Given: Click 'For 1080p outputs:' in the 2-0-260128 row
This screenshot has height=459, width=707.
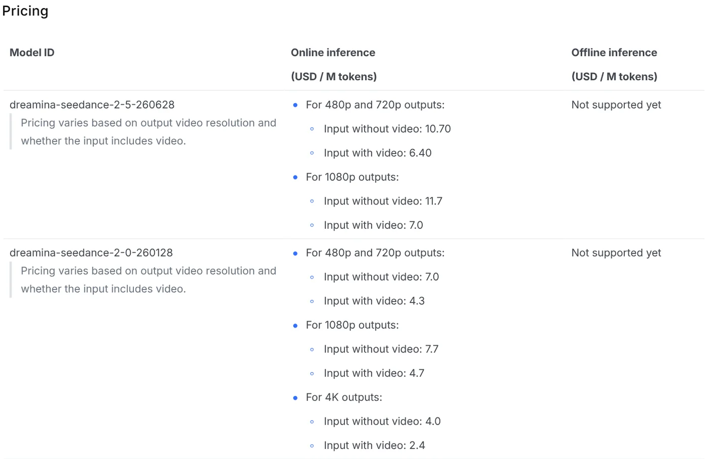Looking at the screenshot, I should coord(352,325).
